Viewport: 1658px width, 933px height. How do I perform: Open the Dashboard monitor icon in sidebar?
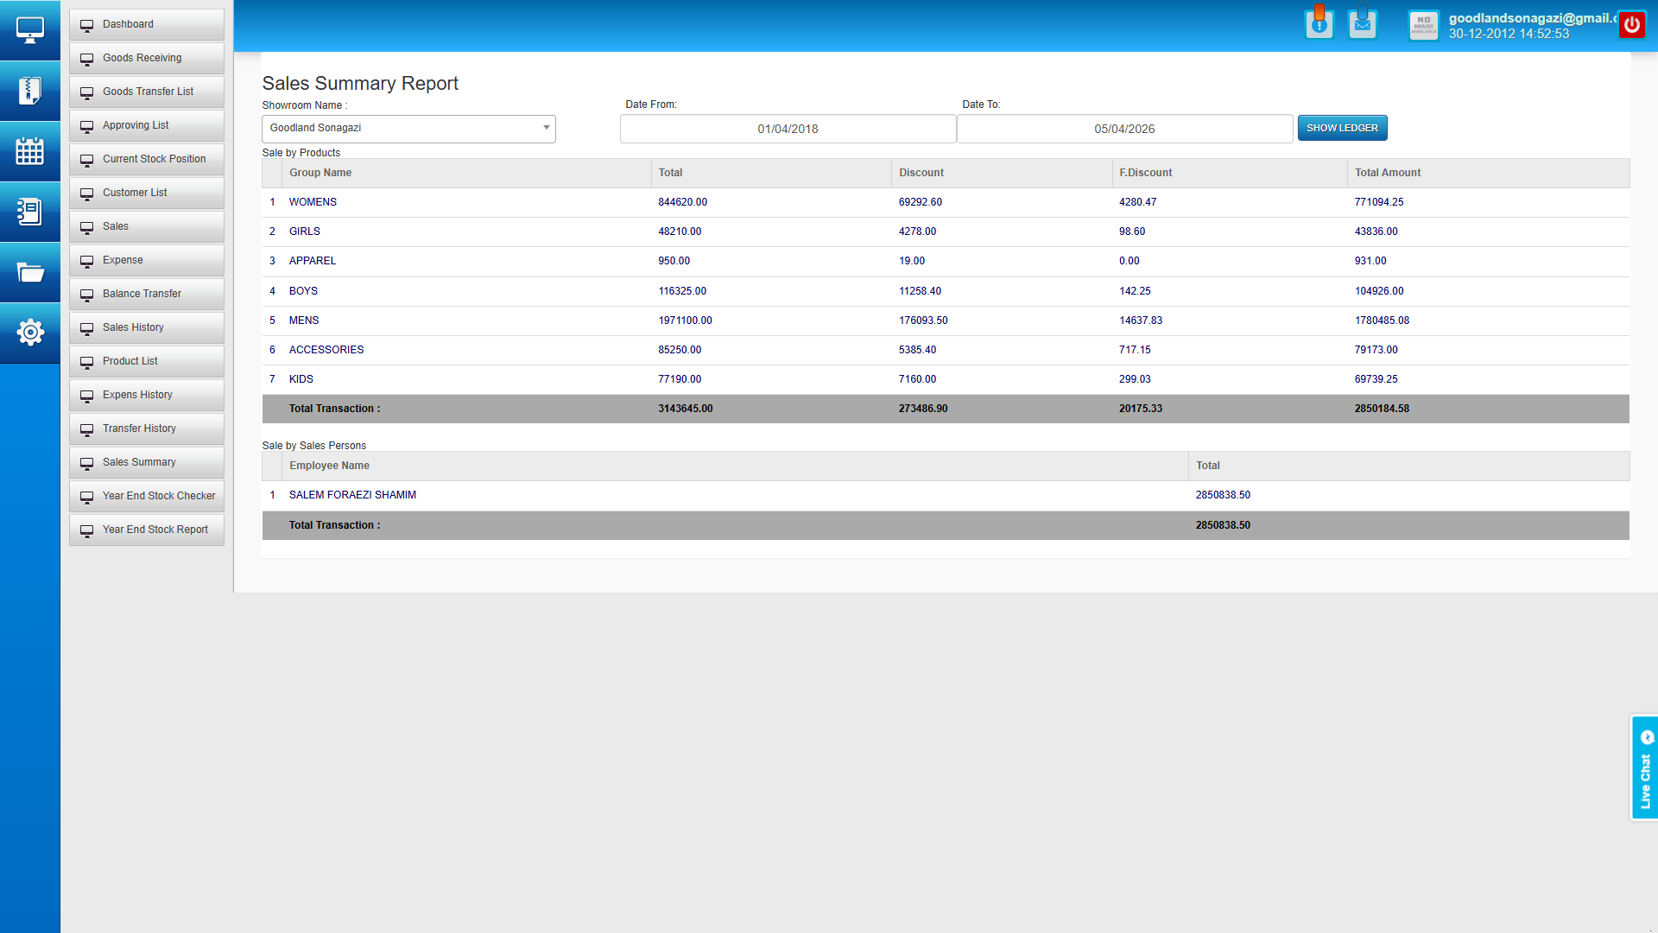point(30,29)
